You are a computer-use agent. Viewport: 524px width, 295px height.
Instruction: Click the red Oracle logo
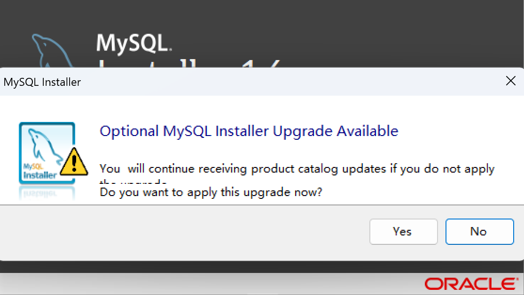click(x=470, y=284)
